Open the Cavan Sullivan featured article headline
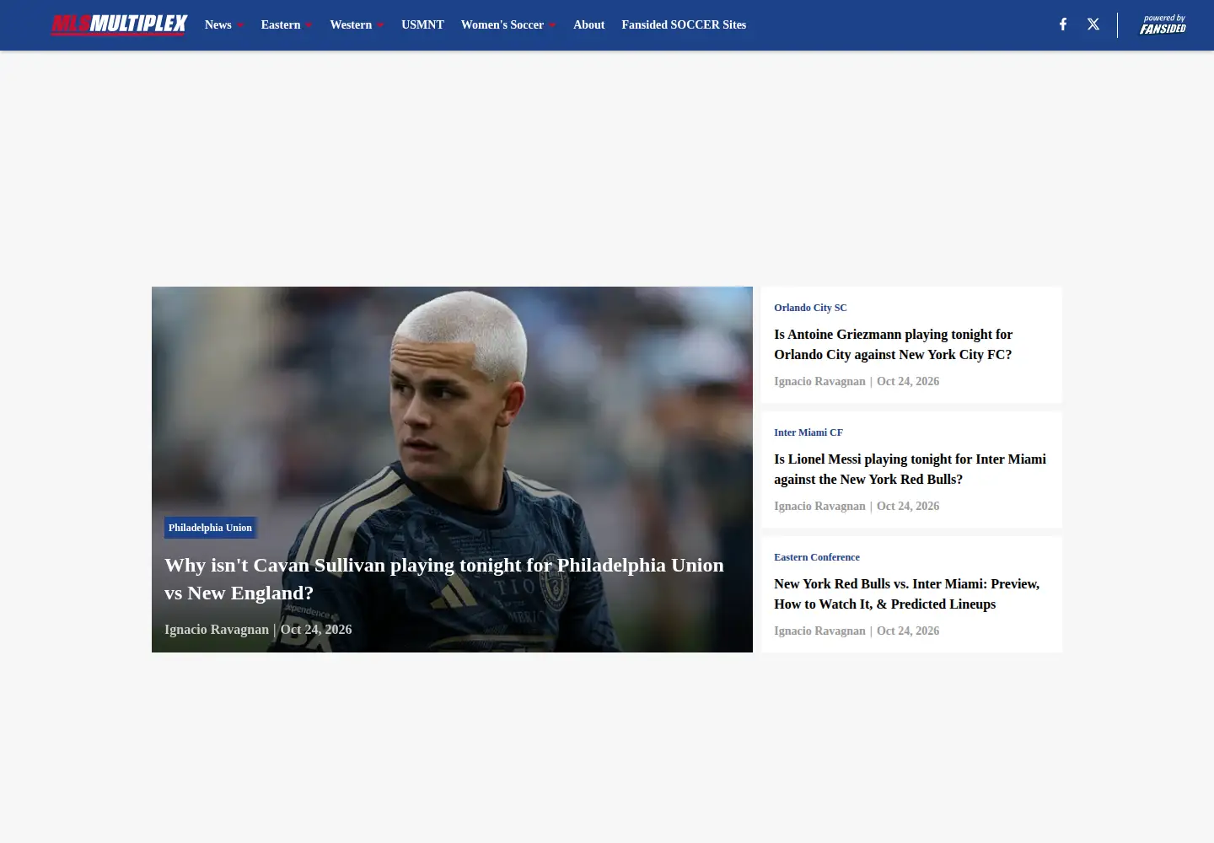 tap(444, 578)
